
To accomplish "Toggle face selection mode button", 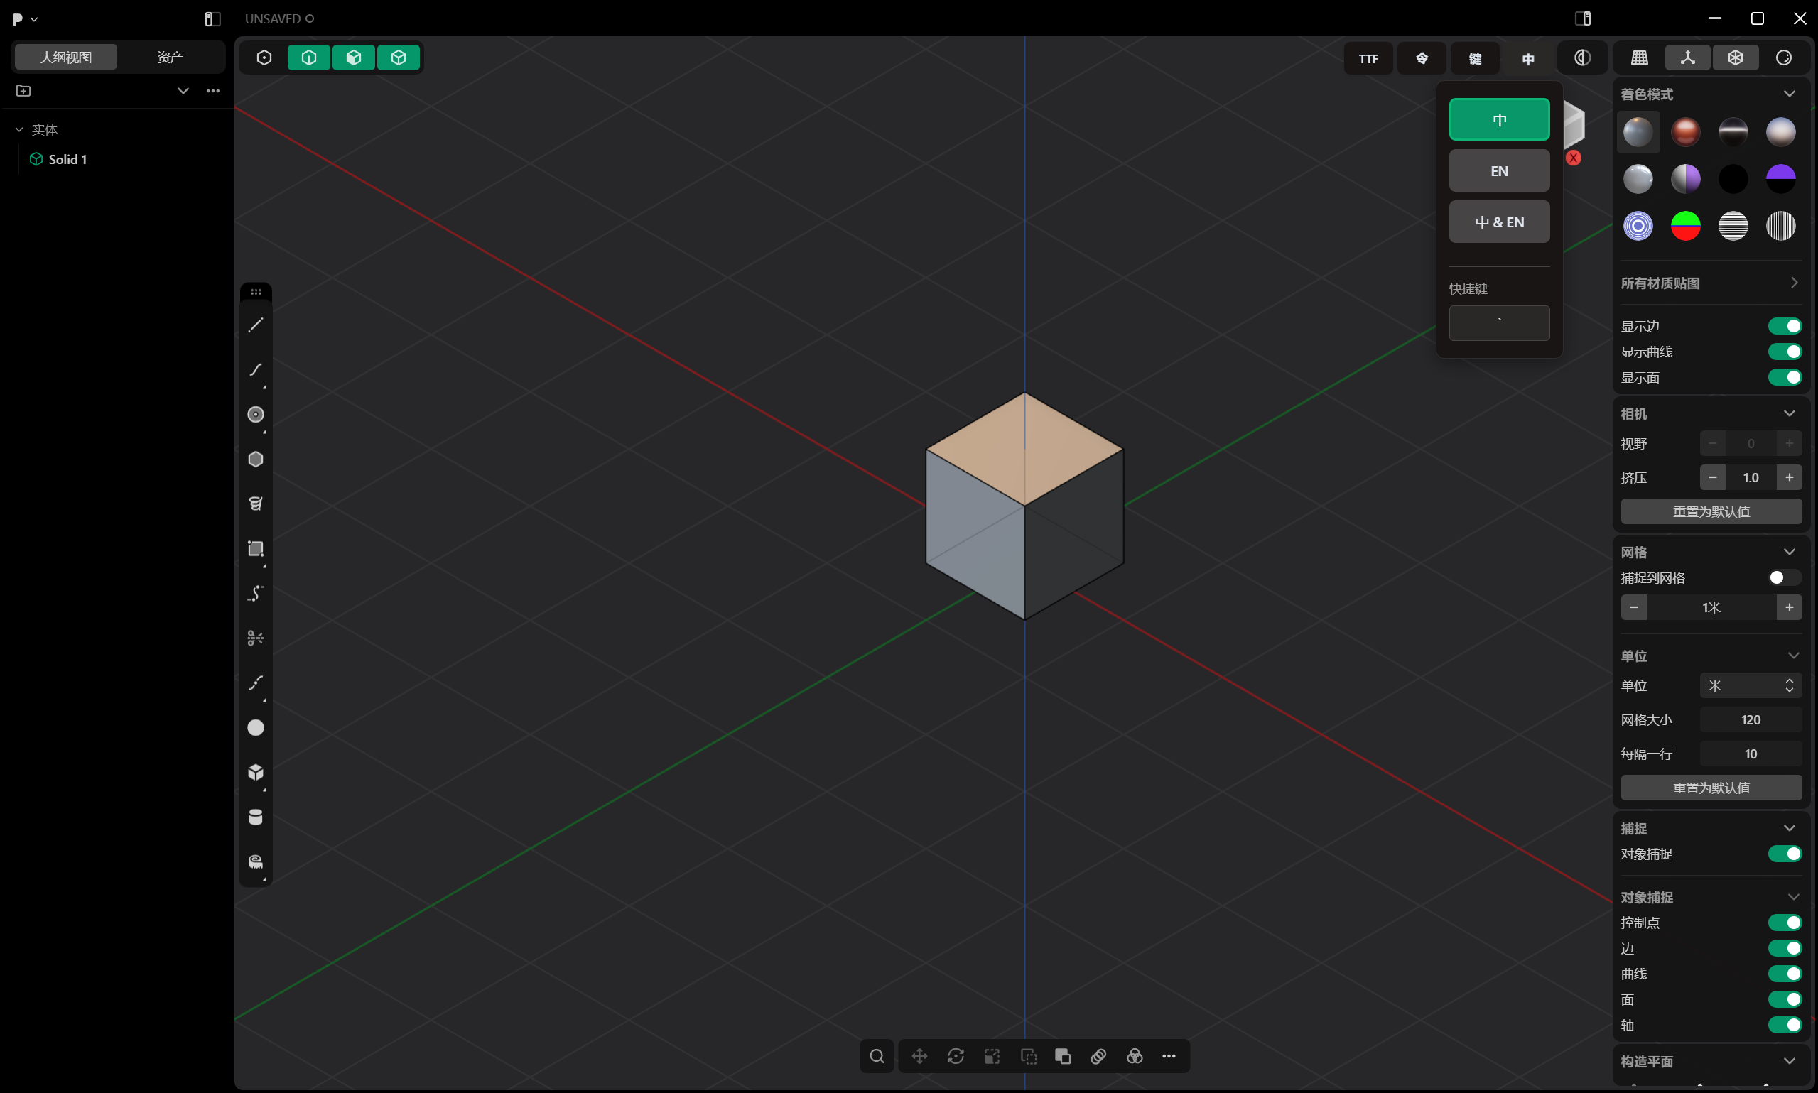I will click(x=354, y=58).
